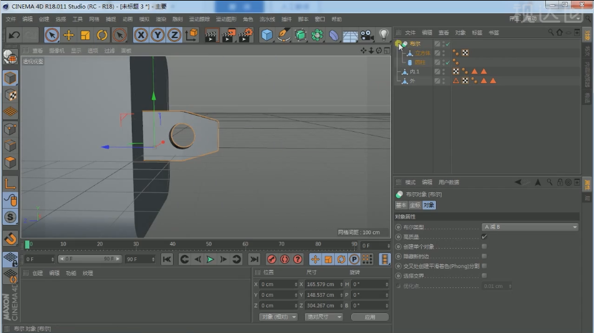This screenshot has width=594, height=333.
Task: Add a Cube primitive object
Action: [x=267, y=35]
